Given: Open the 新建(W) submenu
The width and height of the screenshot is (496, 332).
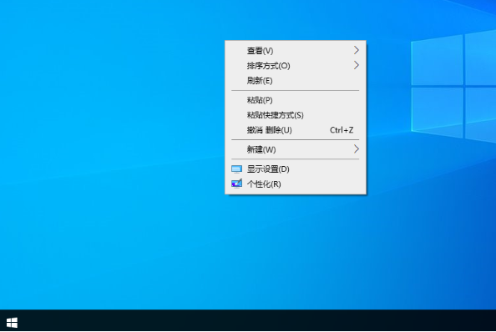Looking at the screenshot, I should point(296,149).
